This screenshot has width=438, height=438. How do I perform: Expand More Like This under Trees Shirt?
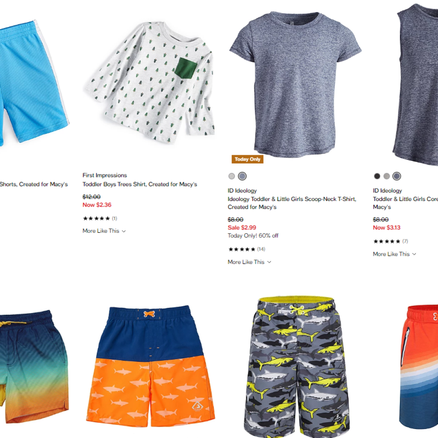(x=104, y=231)
